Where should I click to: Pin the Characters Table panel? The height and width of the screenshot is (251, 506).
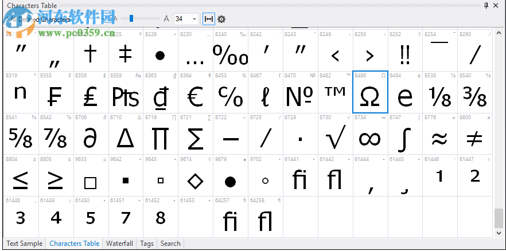486,6
